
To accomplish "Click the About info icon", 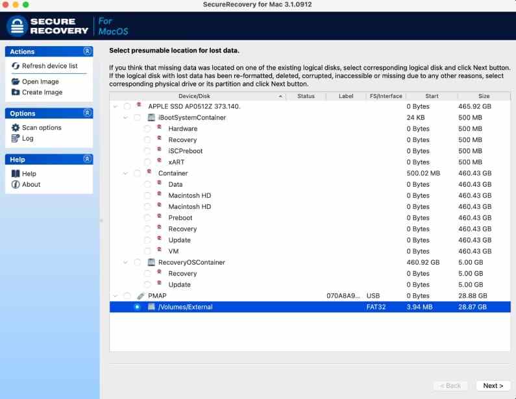I will click(x=16, y=184).
